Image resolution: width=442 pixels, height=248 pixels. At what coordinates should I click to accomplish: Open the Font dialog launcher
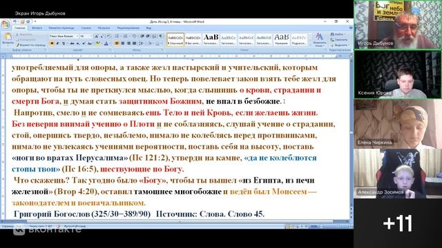coord(110,50)
